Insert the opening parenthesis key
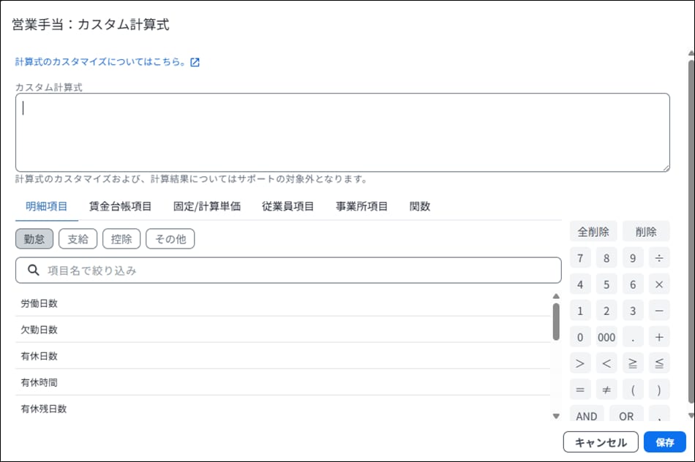 pos(632,390)
